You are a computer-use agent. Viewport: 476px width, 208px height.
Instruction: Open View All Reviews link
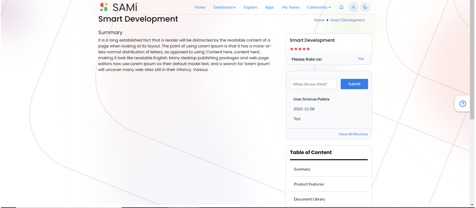(353, 134)
